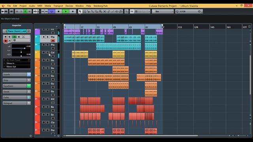Screen dimensions: 253x142
Task: Toggle Cycle loop mode in transport
Action: tap(52, 11)
